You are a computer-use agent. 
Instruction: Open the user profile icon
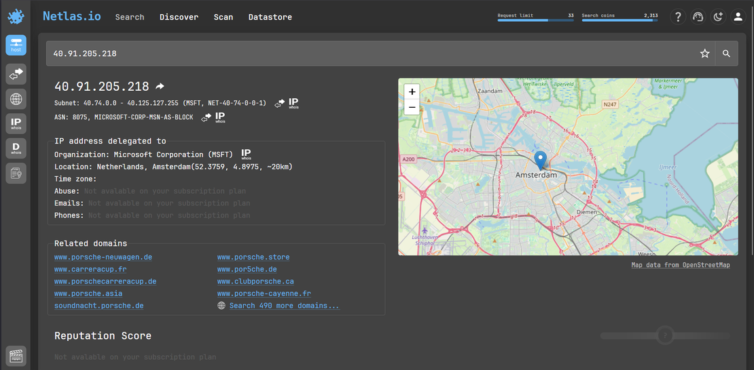(738, 17)
